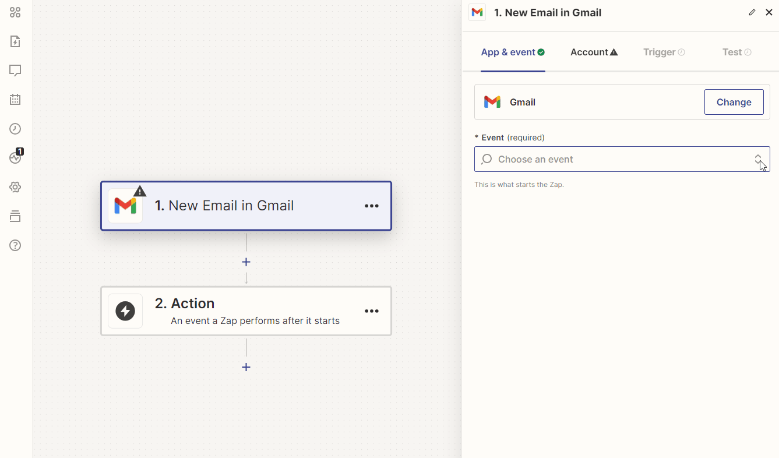This screenshot has height=458, width=779.
Task: Switch to the Account tab
Action: point(594,52)
